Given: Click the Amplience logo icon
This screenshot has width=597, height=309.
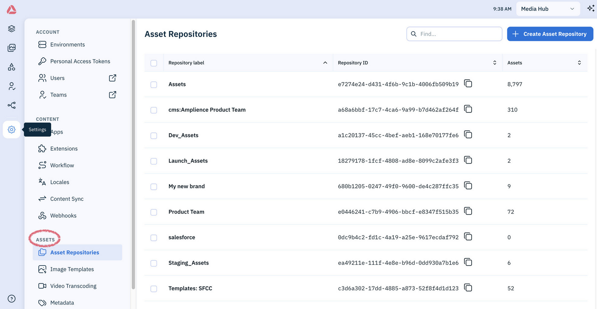Looking at the screenshot, I should point(11,10).
